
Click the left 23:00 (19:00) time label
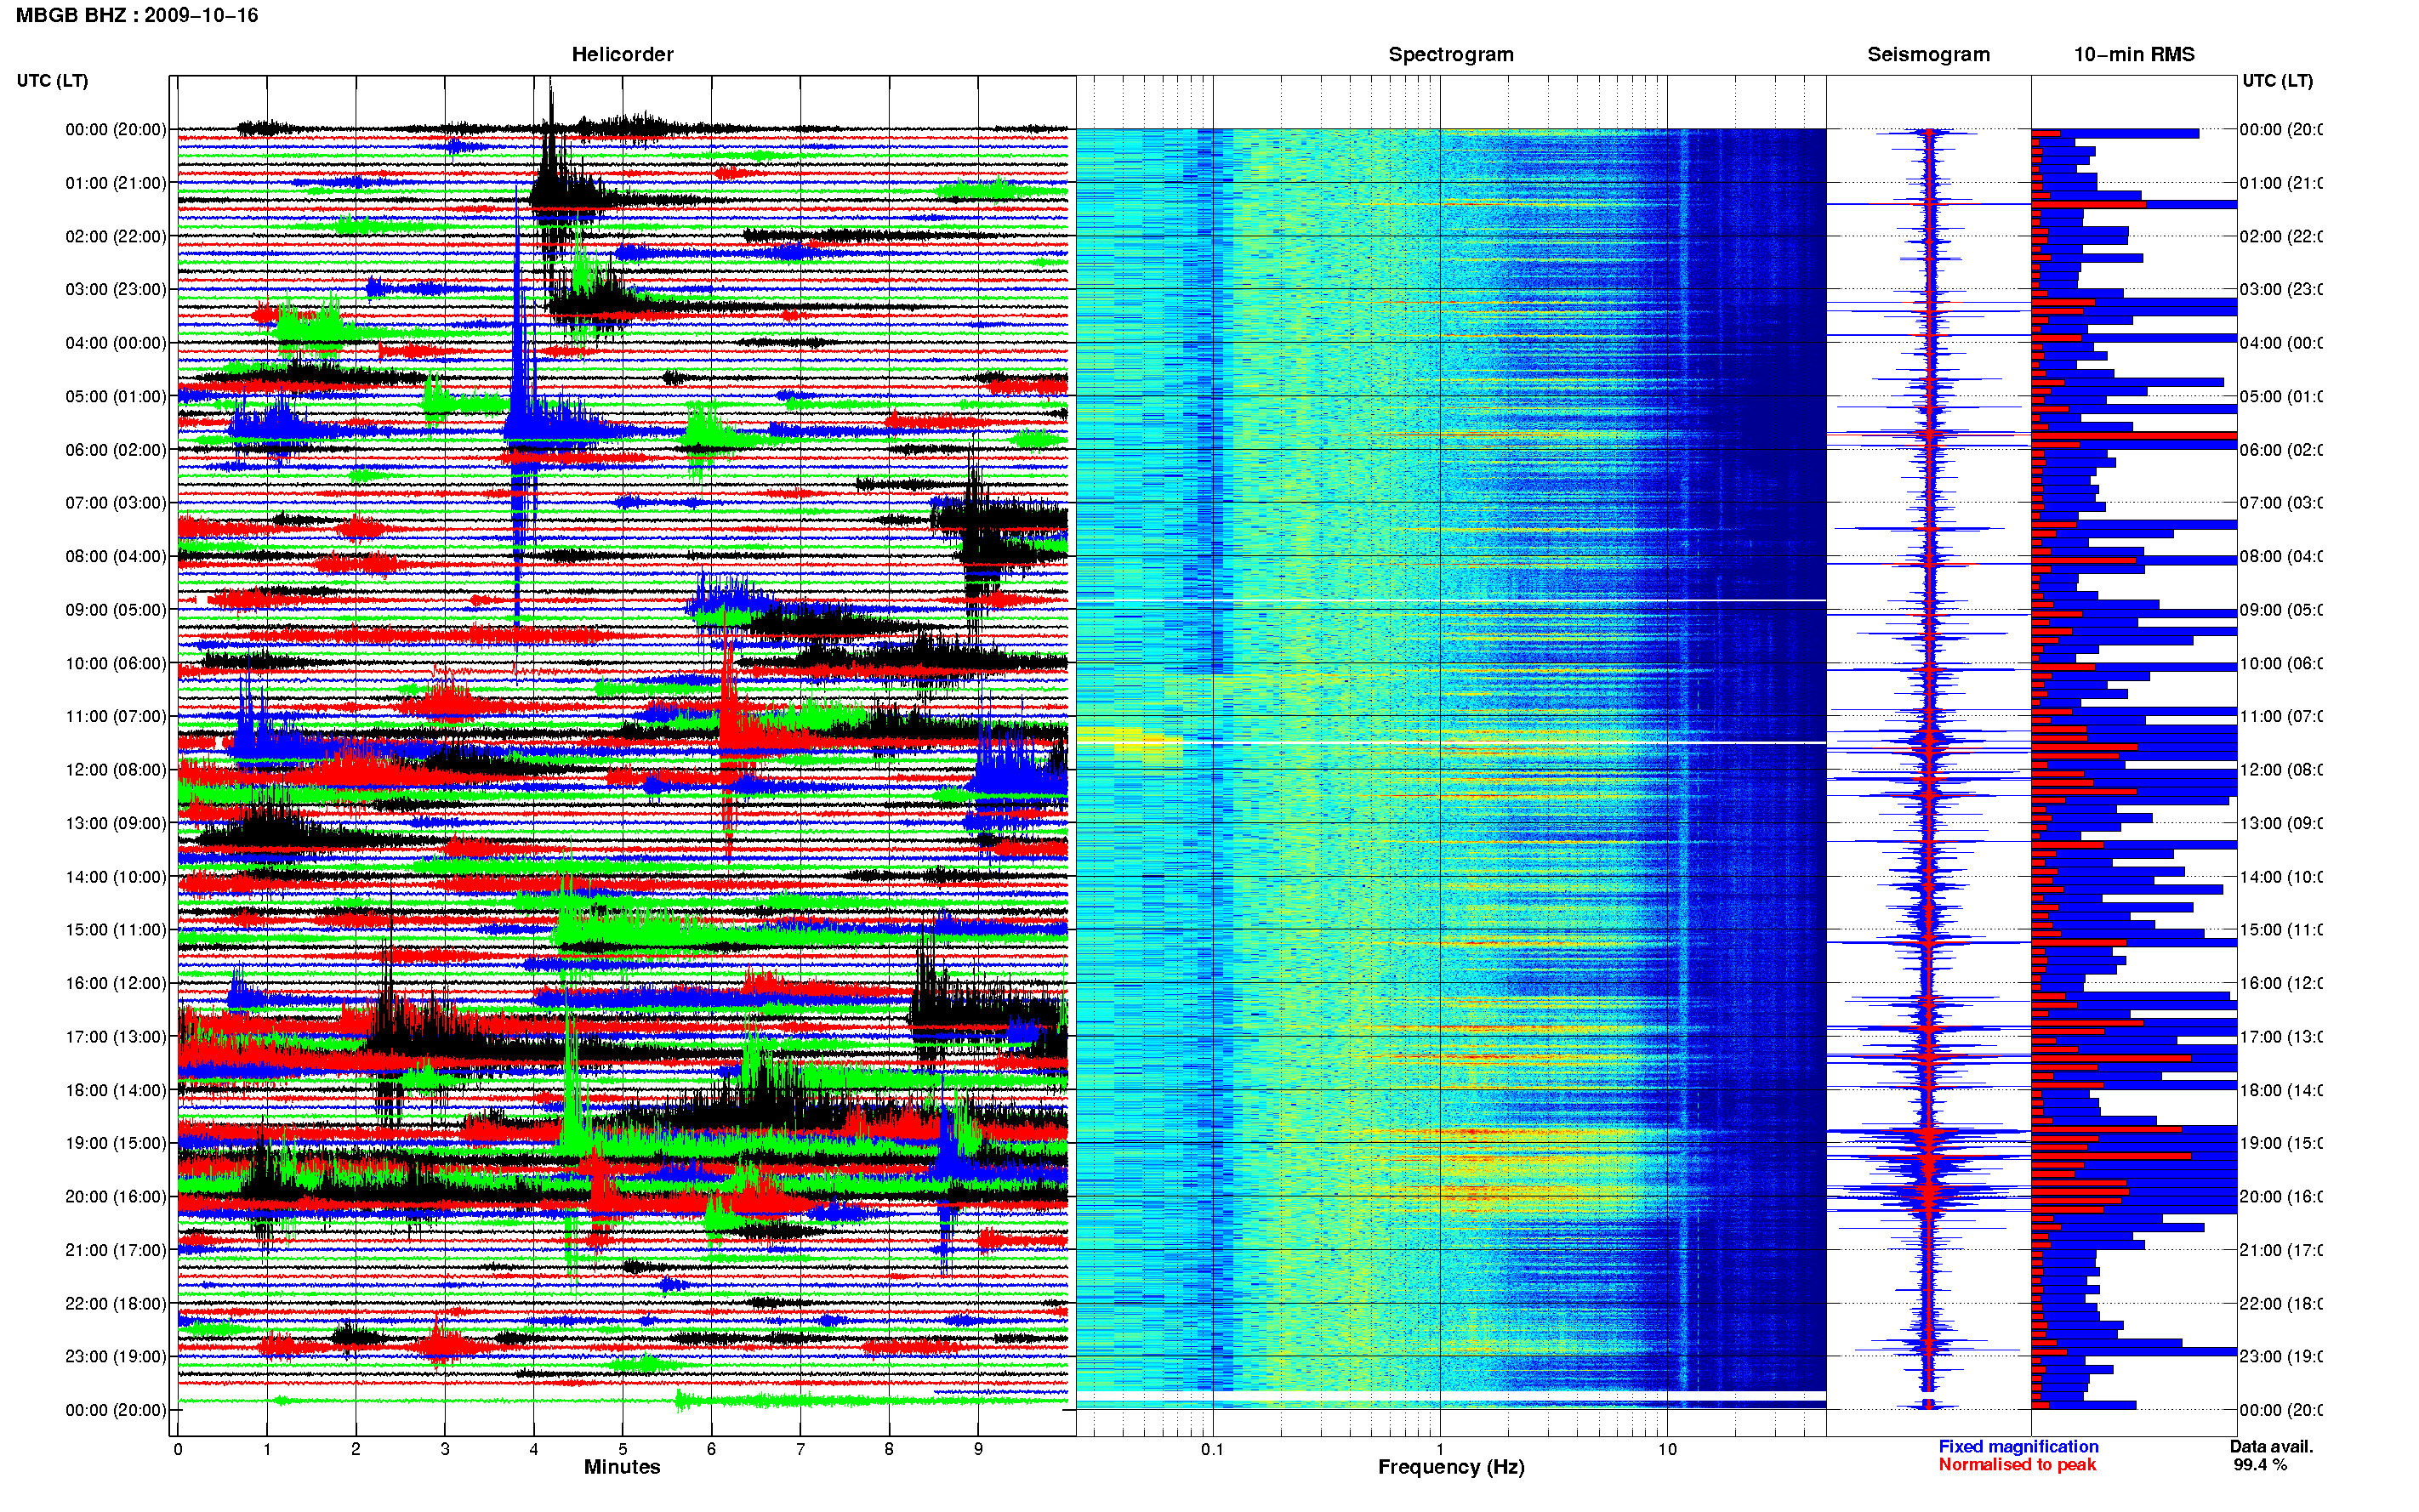[x=116, y=1357]
